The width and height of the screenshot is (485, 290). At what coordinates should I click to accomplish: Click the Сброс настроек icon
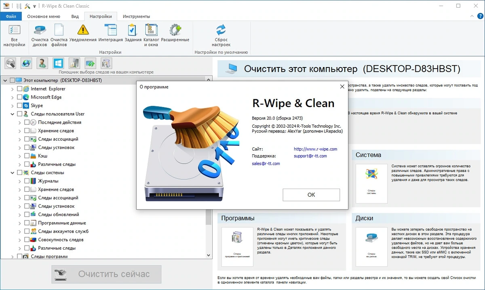(221, 35)
